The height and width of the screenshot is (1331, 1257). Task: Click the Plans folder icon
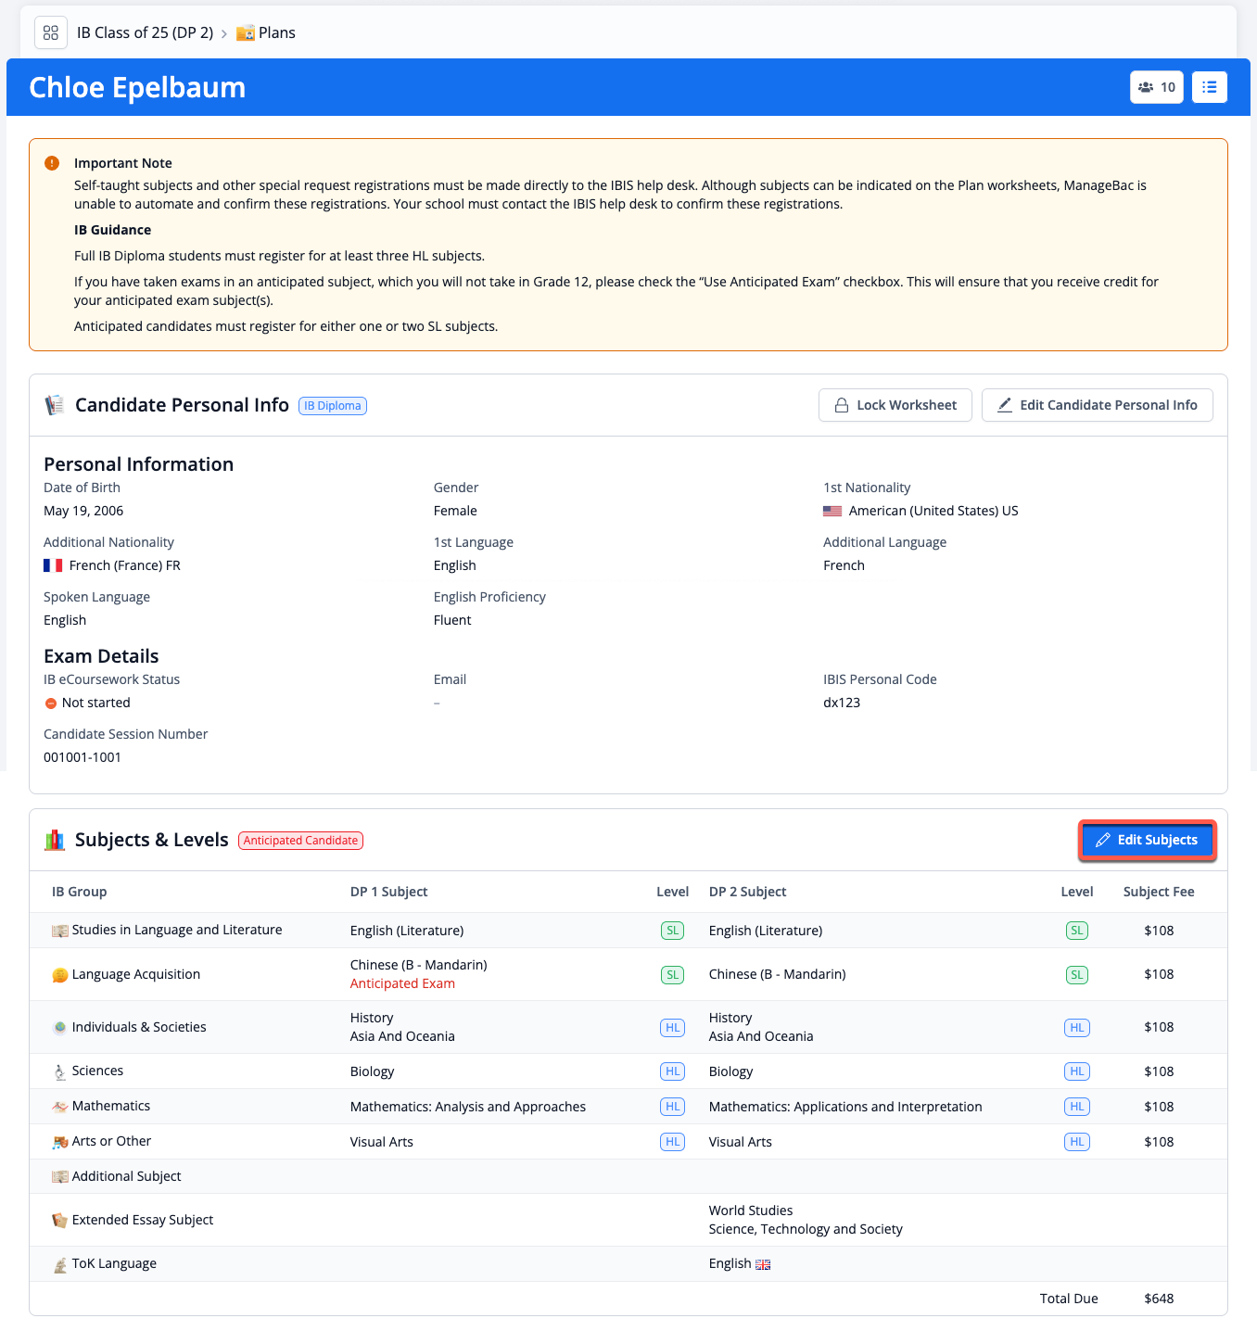[246, 33]
